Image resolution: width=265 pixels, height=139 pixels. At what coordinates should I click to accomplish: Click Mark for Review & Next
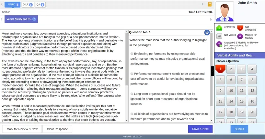(x=22, y=129)
